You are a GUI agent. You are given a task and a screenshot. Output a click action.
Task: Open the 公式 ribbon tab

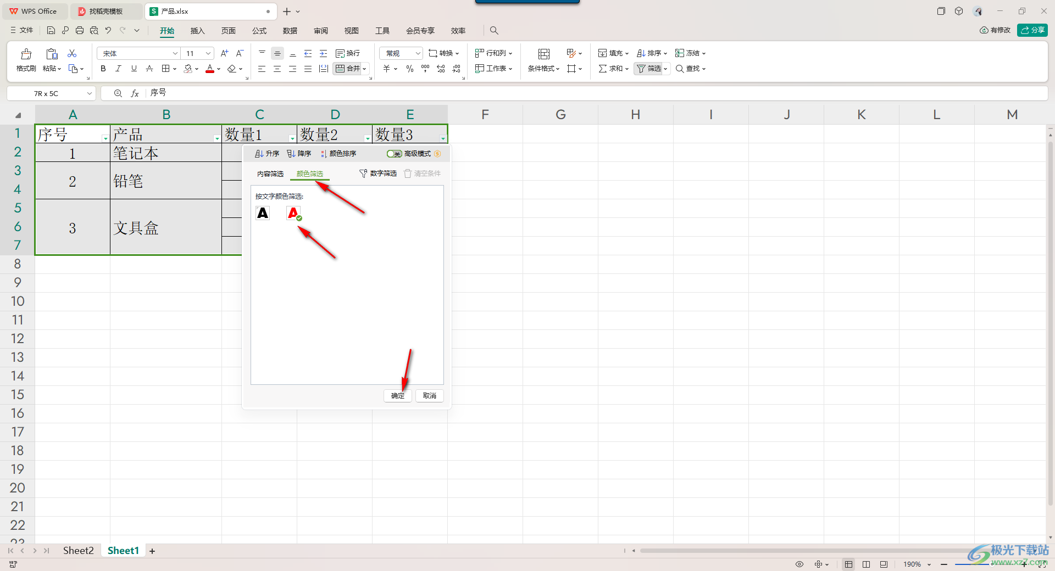(259, 31)
